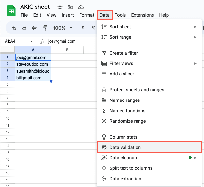This screenshot has width=204, height=187.
Task: Open the Google Sheets home icon
Action: pos(11,11)
